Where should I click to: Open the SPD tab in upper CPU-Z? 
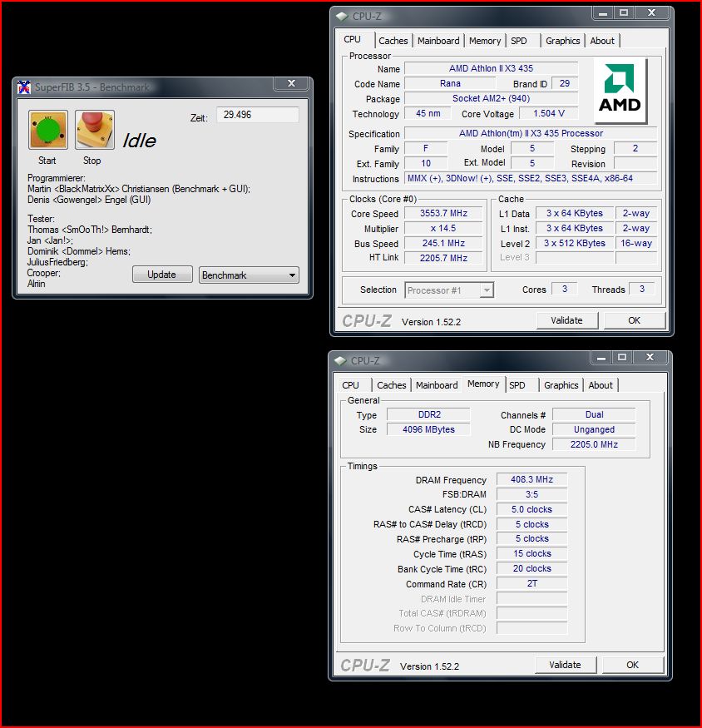[522, 41]
